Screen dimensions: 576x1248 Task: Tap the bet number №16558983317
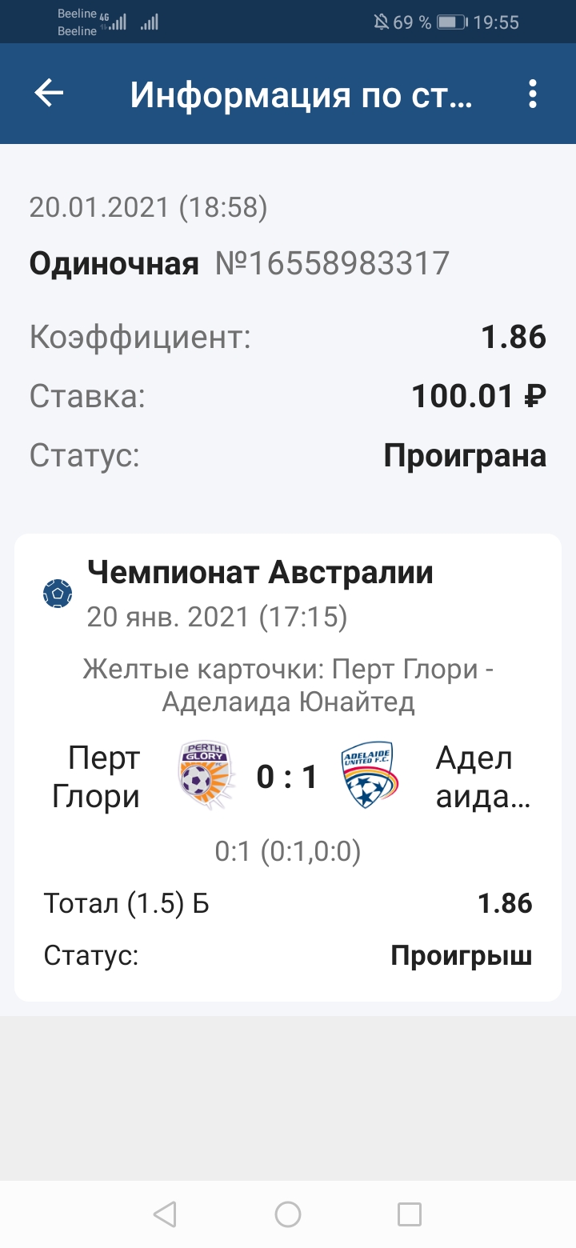[x=332, y=263]
